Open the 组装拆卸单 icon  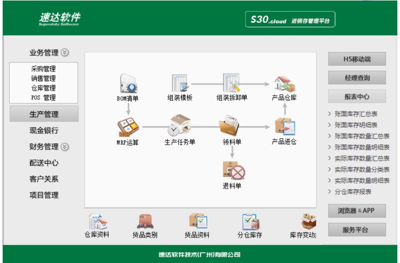click(231, 83)
